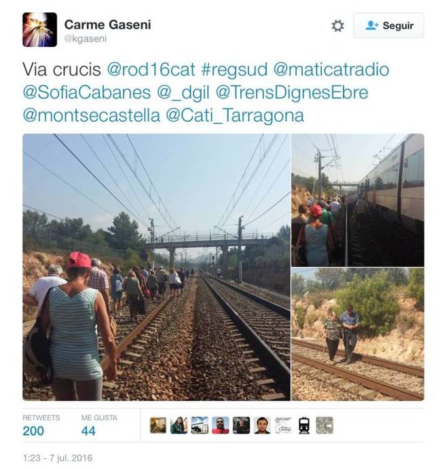Open last grey map-like avatar
Image resolution: width=444 pixels, height=469 pixels.
tap(325, 426)
